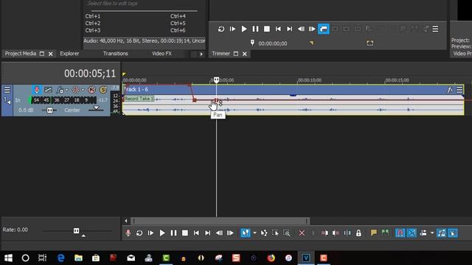Pause playback in the Trimmer
This screenshot has height=265, width=472.
[255, 29]
